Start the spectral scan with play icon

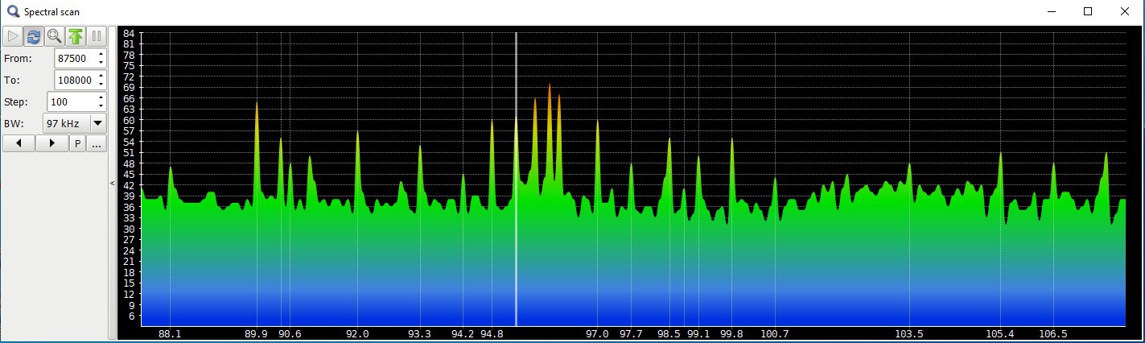tap(13, 36)
